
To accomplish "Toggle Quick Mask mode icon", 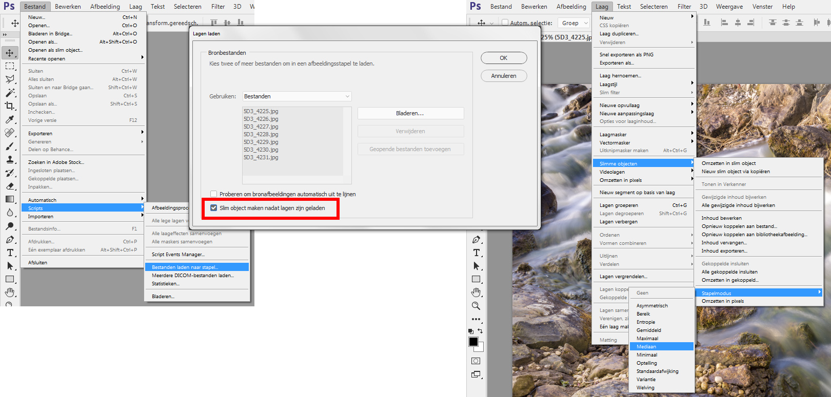I will coord(476,361).
